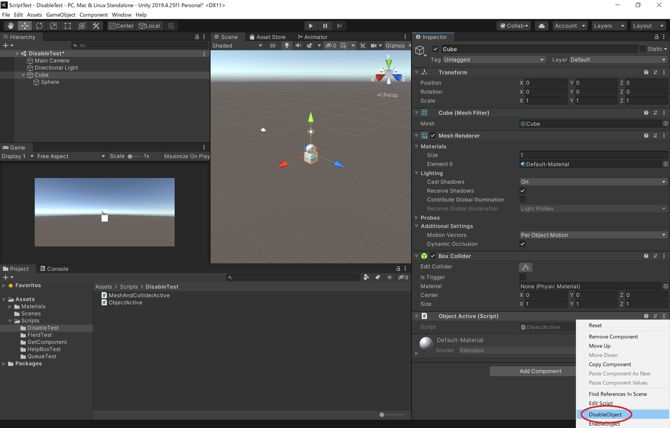Lock the Inspector panel
Viewport: 670px width, 428px height.
click(655, 37)
